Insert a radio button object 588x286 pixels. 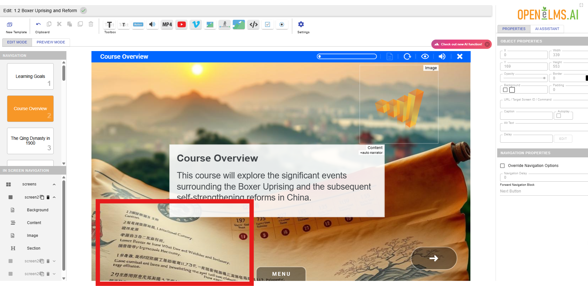[282, 25]
